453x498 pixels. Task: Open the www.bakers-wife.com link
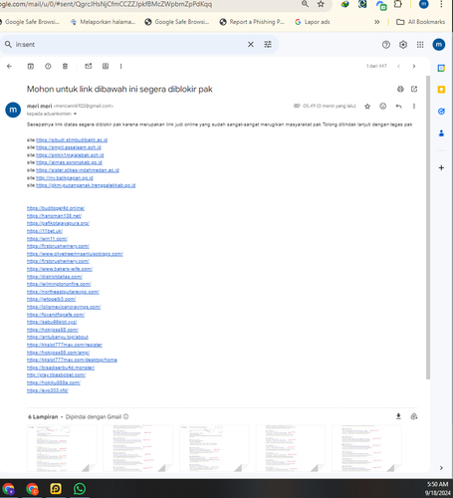pos(60,269)
